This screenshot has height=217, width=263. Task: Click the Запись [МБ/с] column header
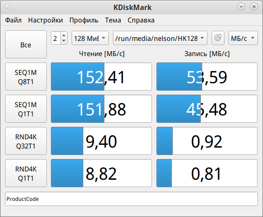pos(207,54)
